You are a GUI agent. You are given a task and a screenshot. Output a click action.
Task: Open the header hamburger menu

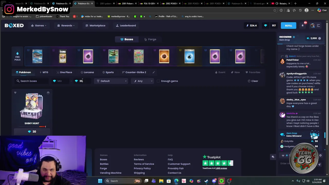tap(318, 25)
